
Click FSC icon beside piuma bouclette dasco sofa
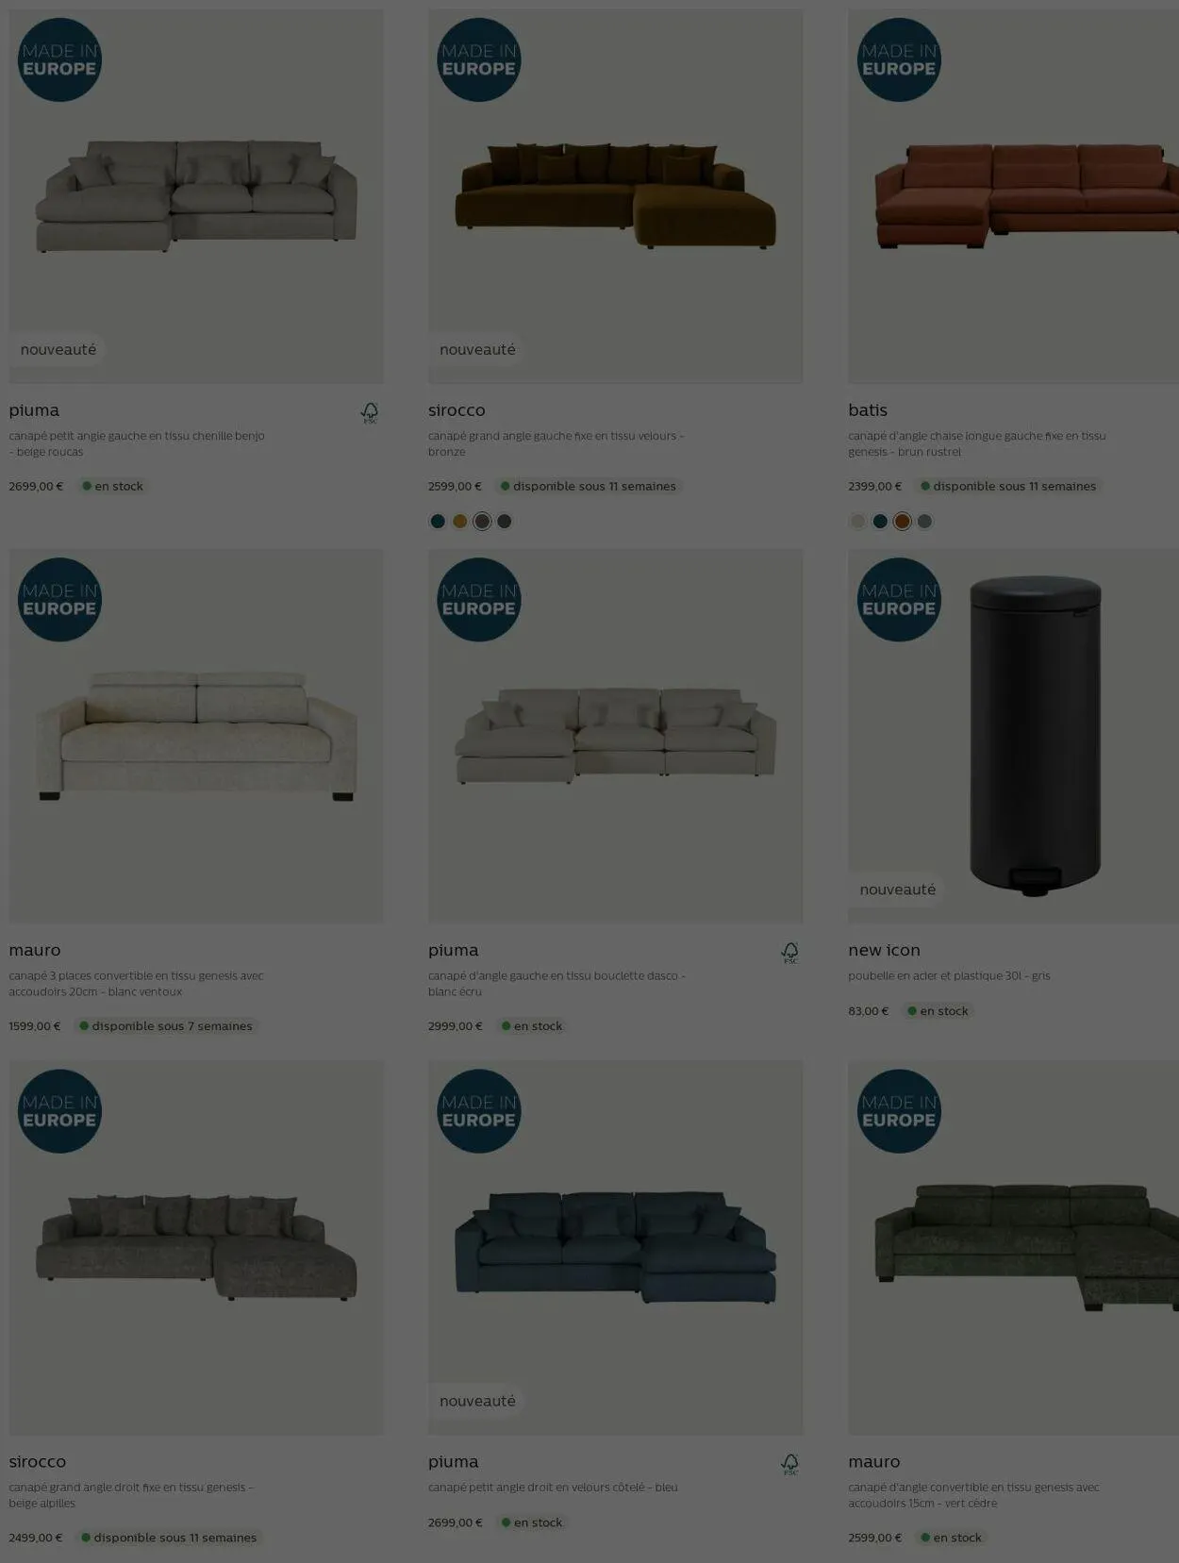pyautogui.click(x=789, y=953)
